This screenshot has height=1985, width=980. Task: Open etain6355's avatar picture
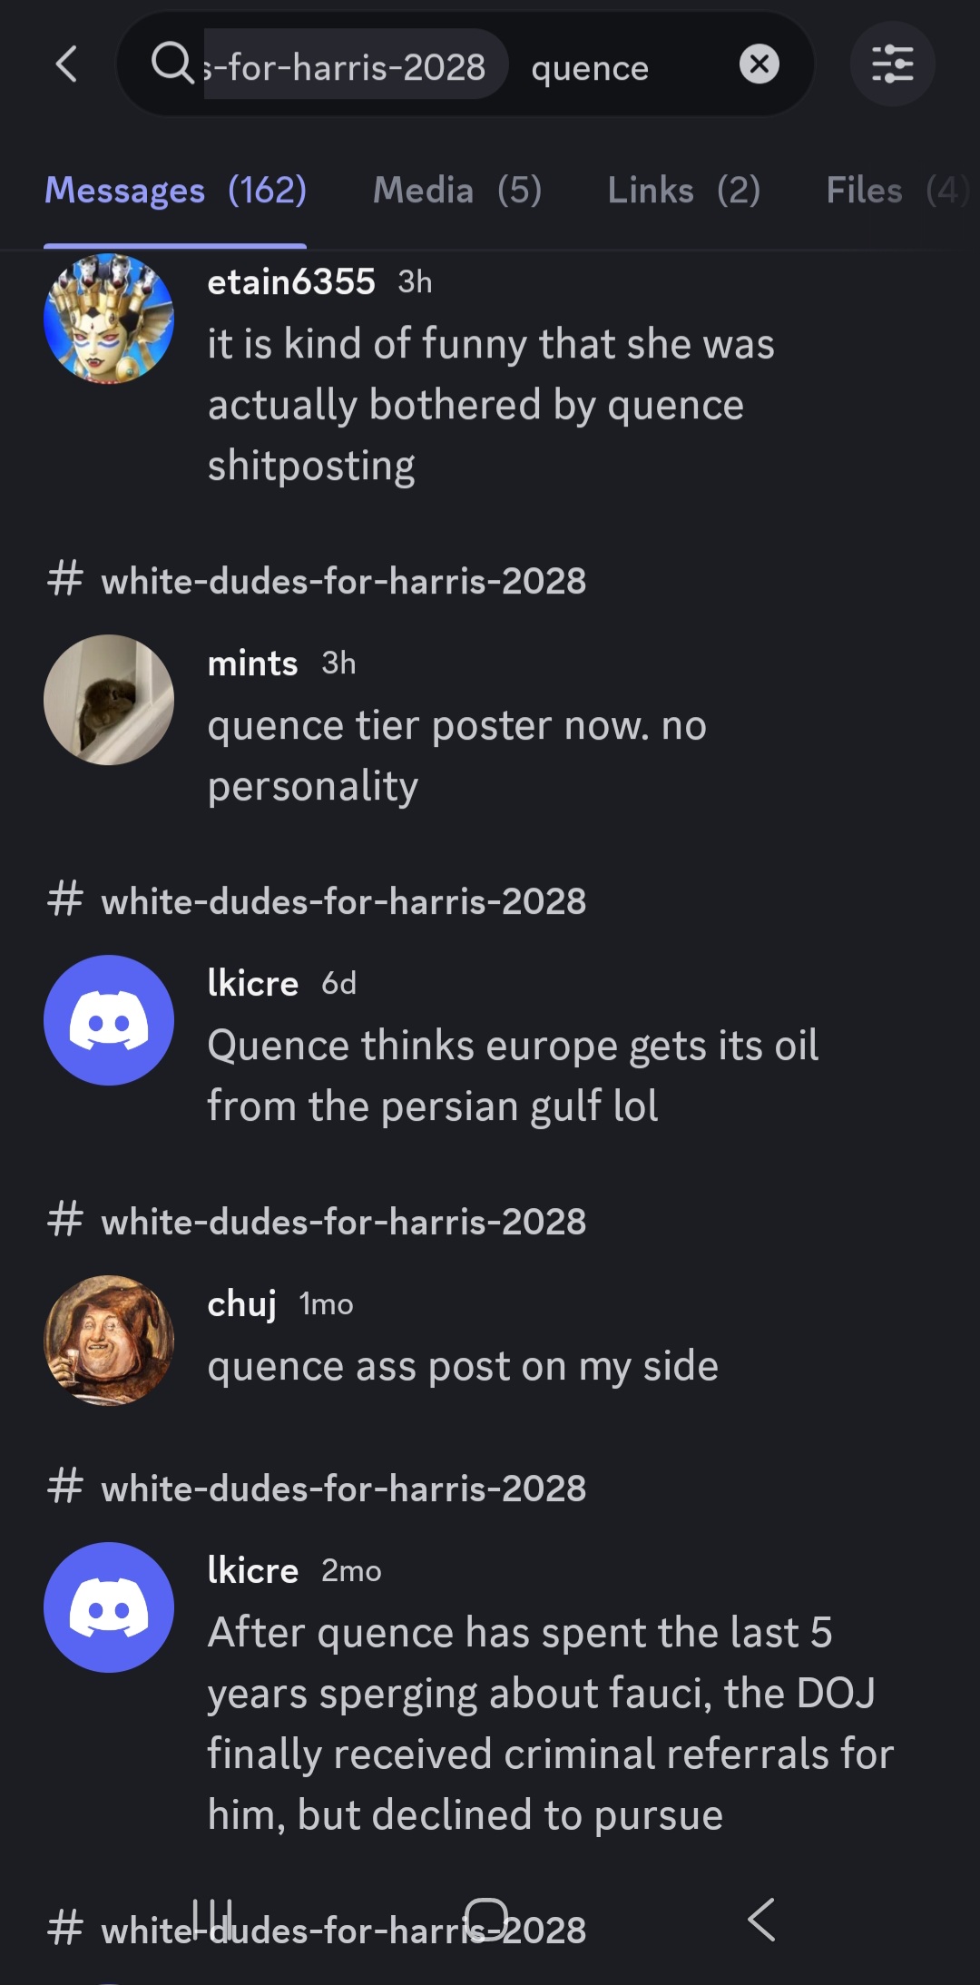pos(109,319)
